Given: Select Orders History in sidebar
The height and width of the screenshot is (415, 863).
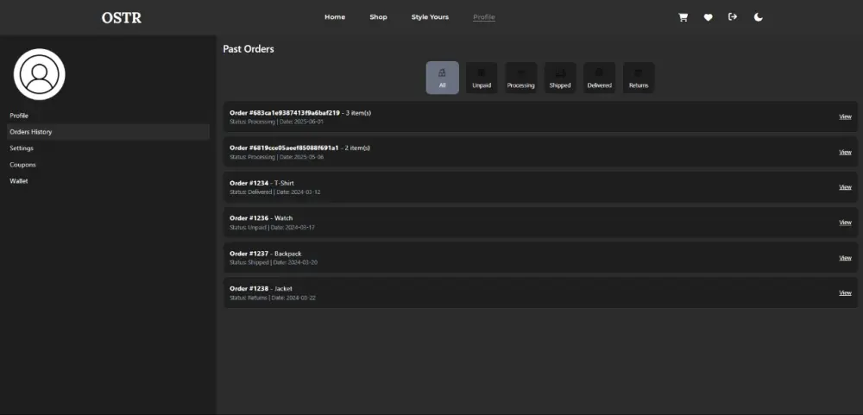Looking at the screenshot, I should (108, 132).
